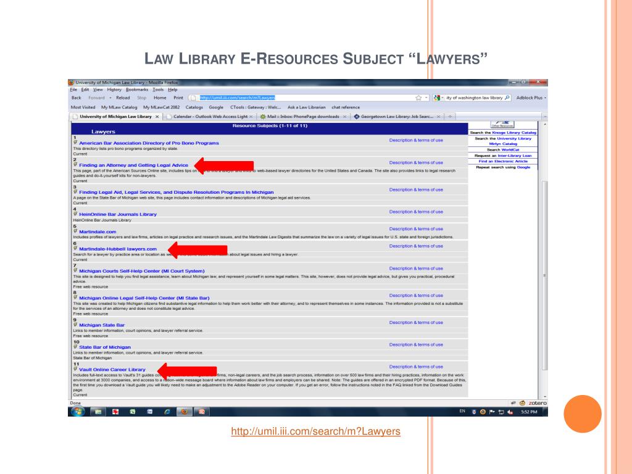Open the View menu

click(98, 90)
